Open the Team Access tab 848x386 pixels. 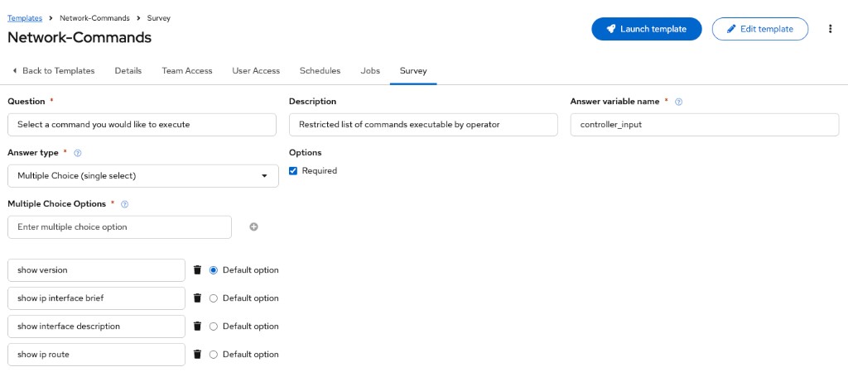(187, 71)
